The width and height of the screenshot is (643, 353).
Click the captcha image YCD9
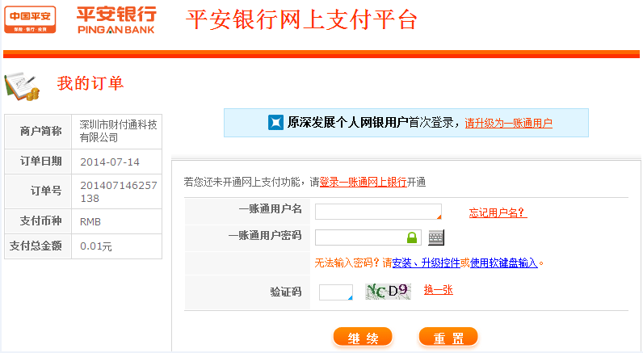point(388,292)
